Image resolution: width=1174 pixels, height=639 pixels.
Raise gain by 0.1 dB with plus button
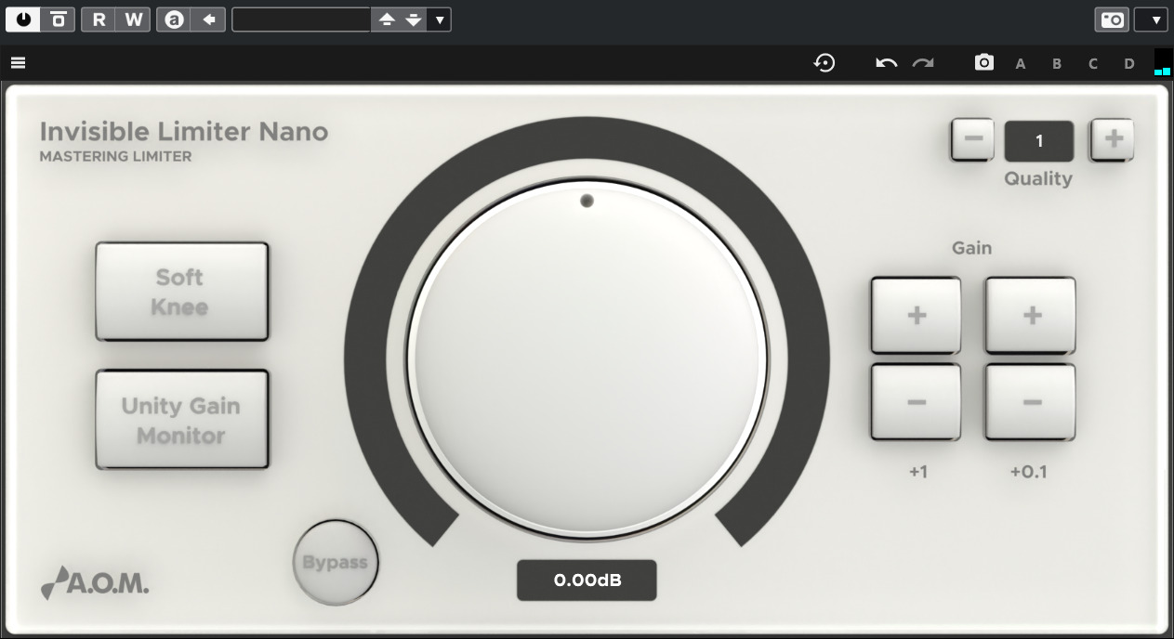pos(1031,316)
